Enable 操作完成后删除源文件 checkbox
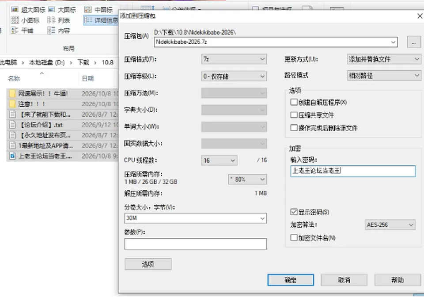The height and width of the screenshot is (297, 424). pyautogui.click(x=294, y=127)
